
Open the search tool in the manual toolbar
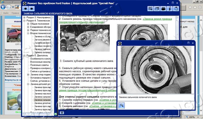point(150,9)
